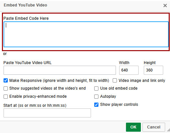The image size is (170, 133).
Task: Grab the dialog resize handle corner
Action: click(x=168, y=130)
